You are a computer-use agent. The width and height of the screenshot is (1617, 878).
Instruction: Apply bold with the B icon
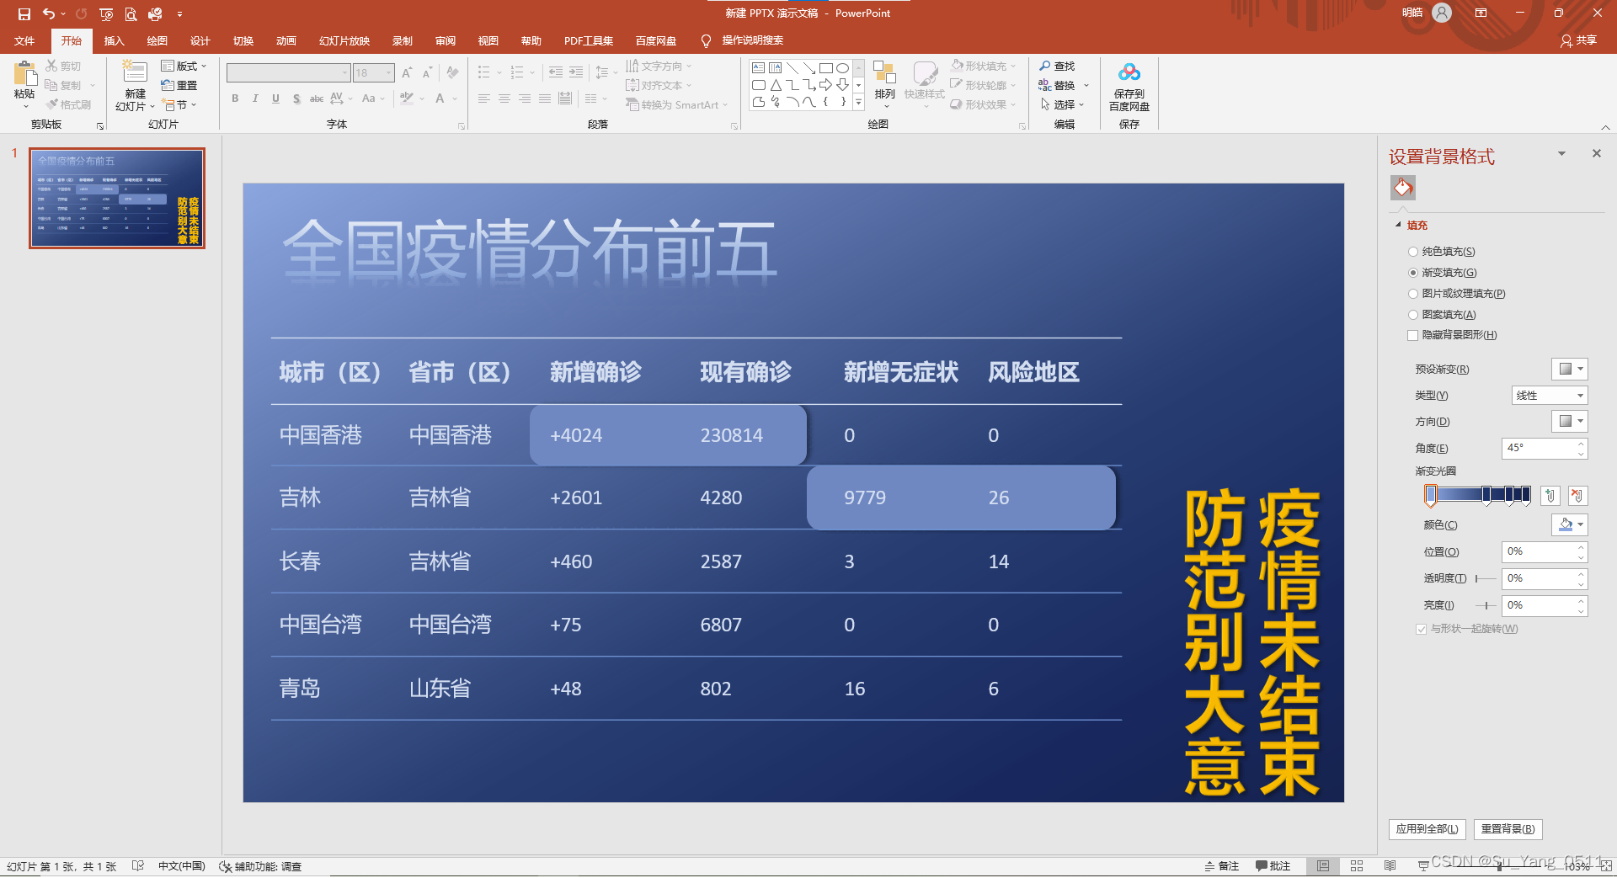[235, 98]
